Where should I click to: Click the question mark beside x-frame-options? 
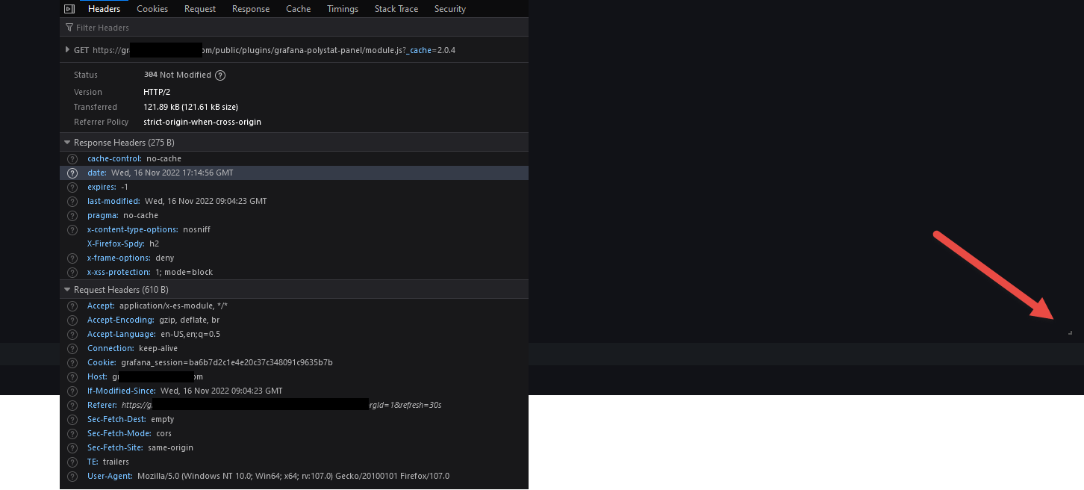click(x=72, y=258)
